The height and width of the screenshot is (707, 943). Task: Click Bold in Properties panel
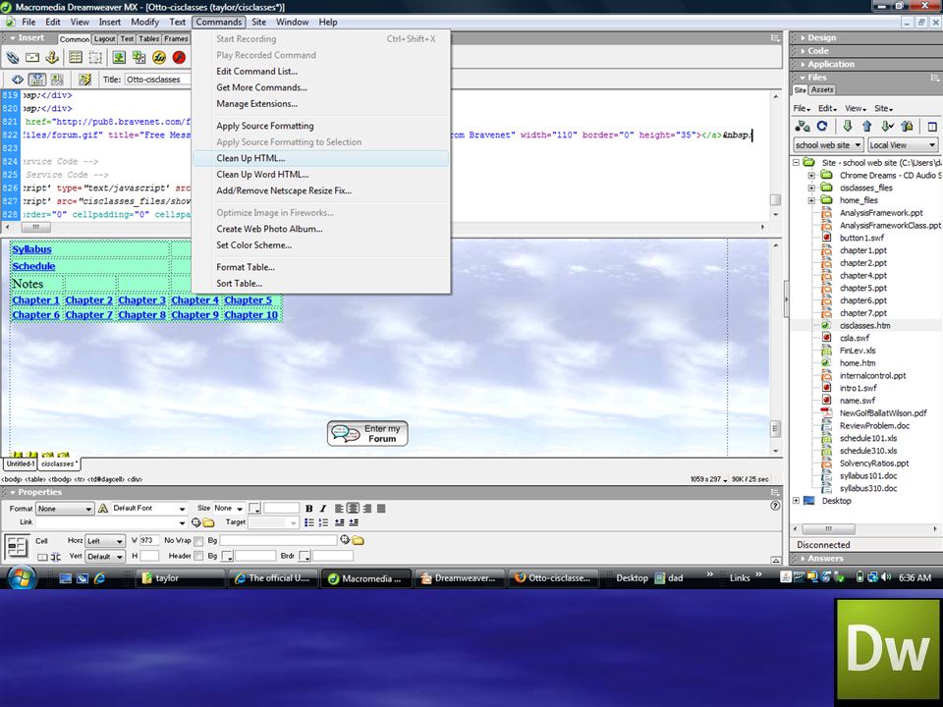309,509
